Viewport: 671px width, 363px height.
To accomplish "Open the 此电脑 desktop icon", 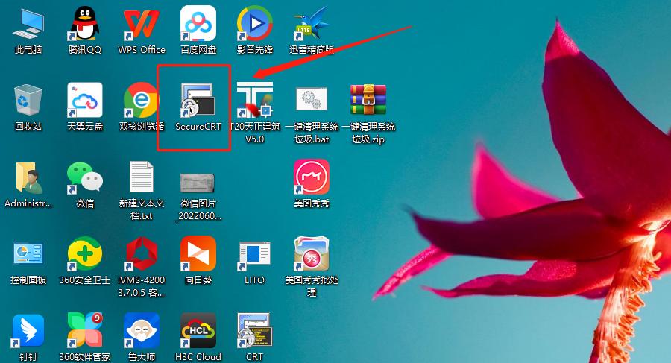I will tap(28, 24).
